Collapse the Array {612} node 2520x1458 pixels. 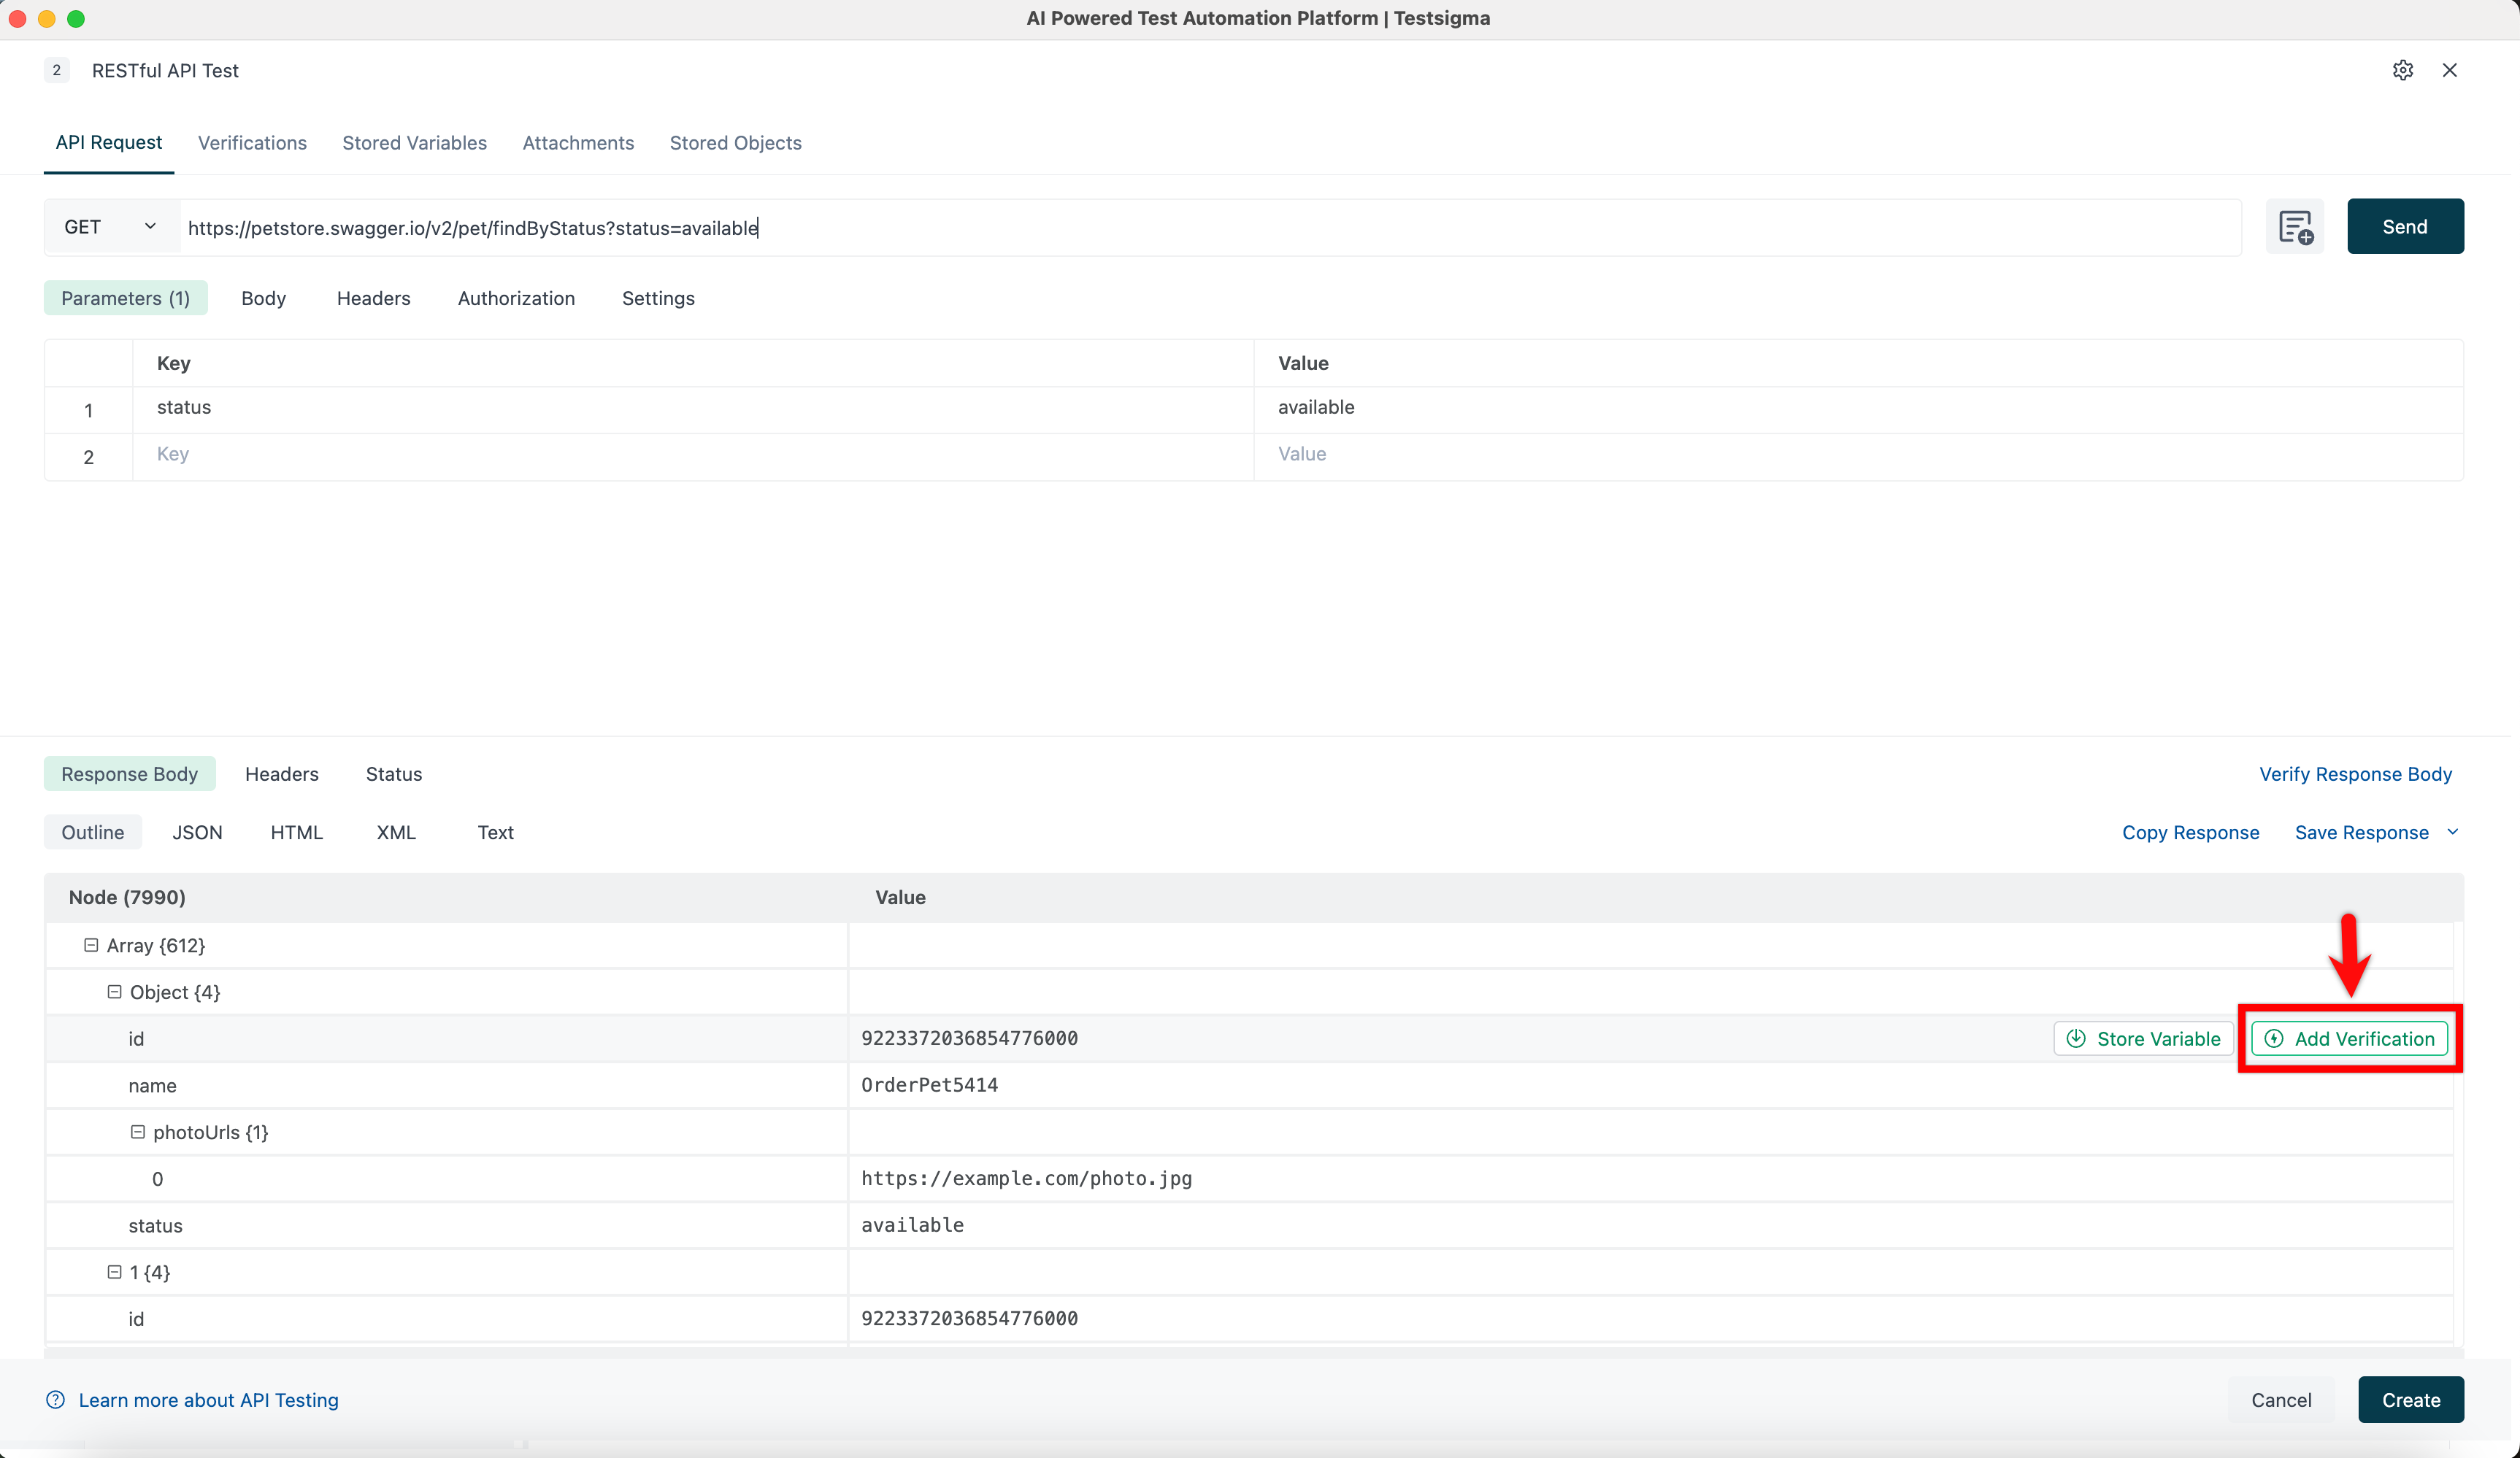(x=91, y=944)
